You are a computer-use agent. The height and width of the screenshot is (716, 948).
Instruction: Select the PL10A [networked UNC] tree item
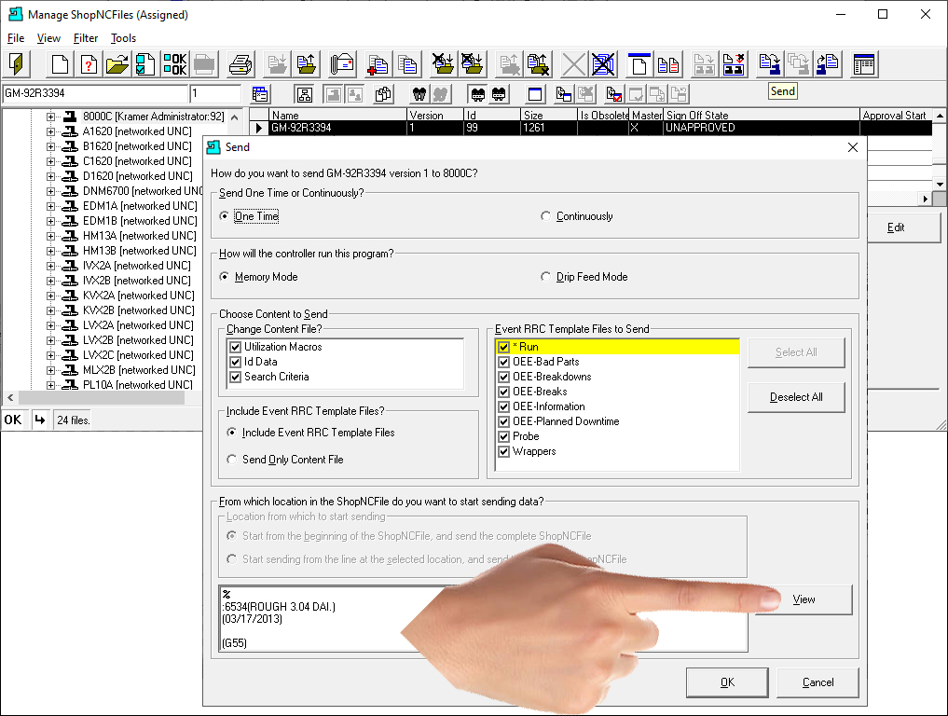pyautogui.click(x=137, y=385)
